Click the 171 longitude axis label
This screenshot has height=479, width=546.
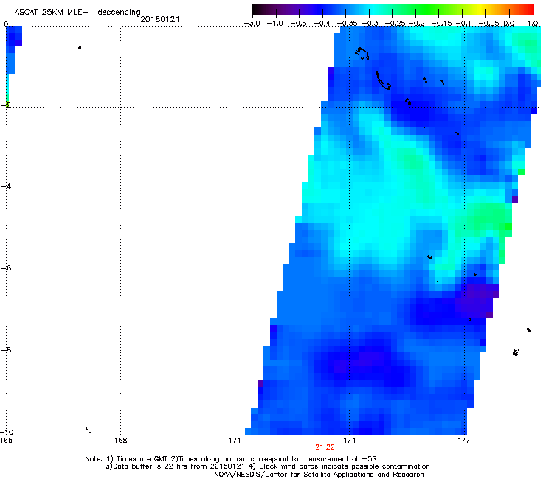click(235, 441)
